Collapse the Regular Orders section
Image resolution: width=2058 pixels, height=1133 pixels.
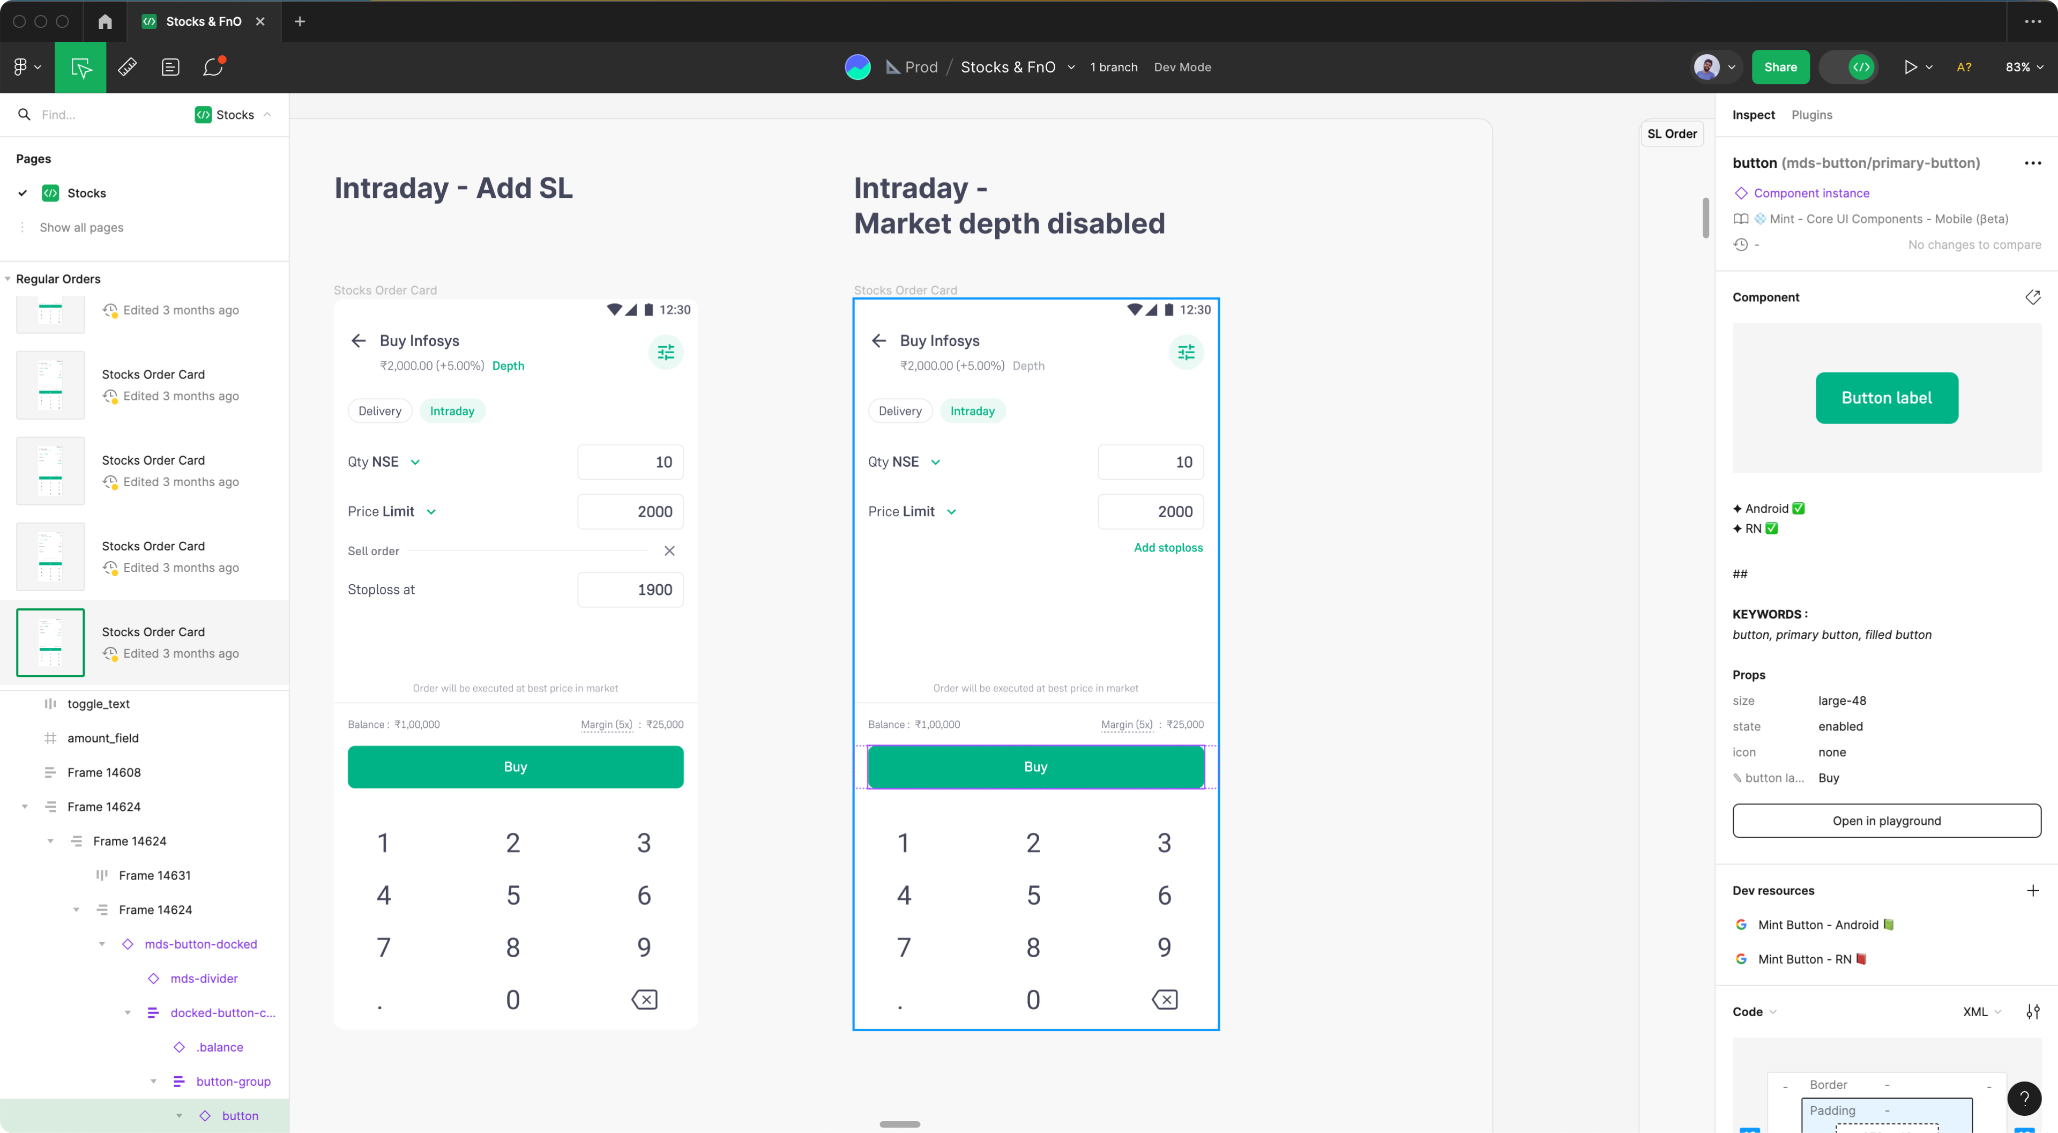[x=8, y=279]
